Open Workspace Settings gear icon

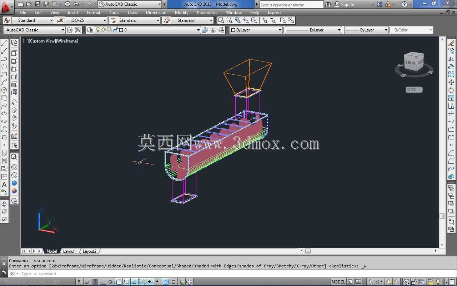click(70, 30)
